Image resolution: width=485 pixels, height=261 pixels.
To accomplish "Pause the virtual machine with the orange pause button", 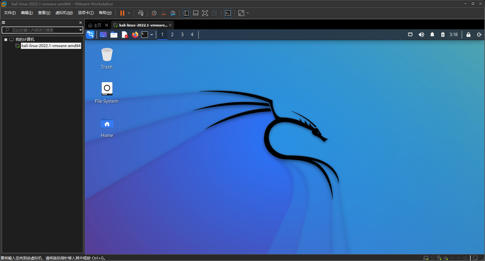I will 122,13.
